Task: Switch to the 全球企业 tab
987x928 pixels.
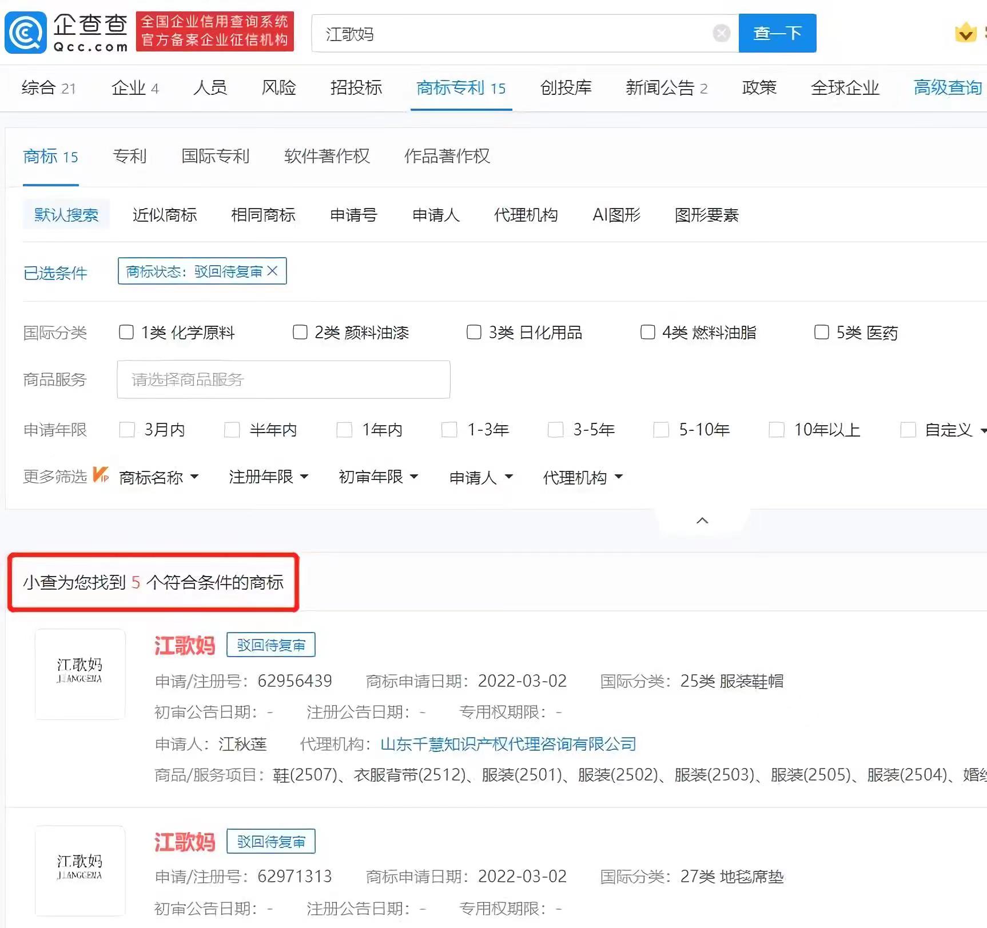Action: (x=845, y=87)
